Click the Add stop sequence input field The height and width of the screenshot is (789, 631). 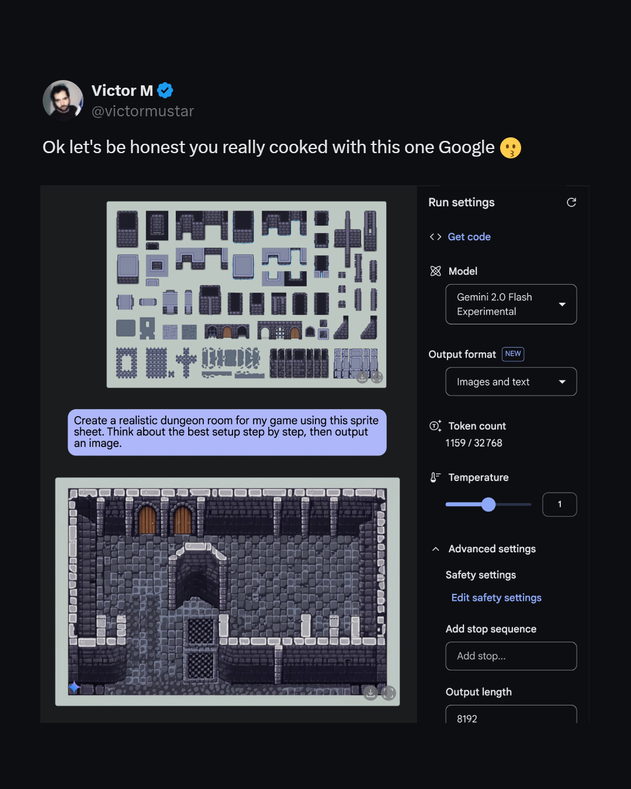(x=511, y=656)
